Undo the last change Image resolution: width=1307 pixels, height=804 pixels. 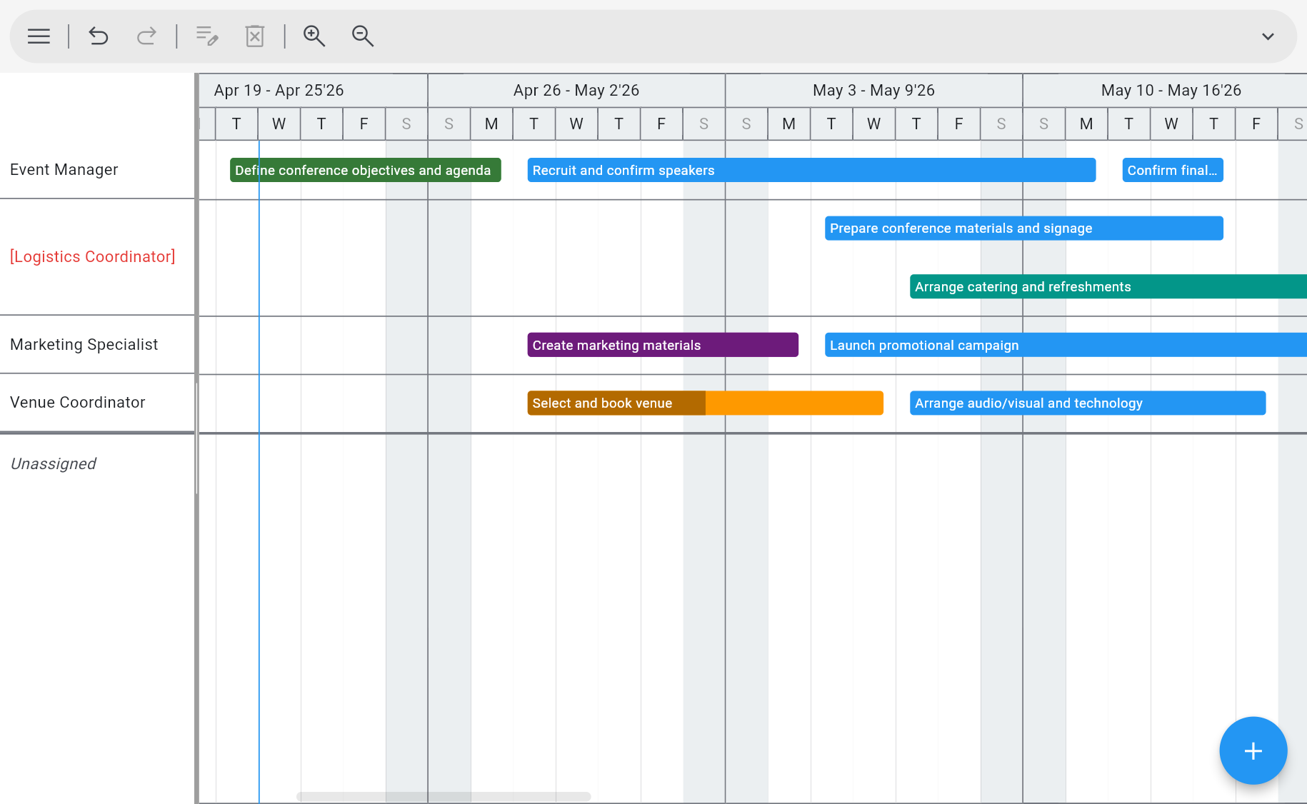[98, 36]
